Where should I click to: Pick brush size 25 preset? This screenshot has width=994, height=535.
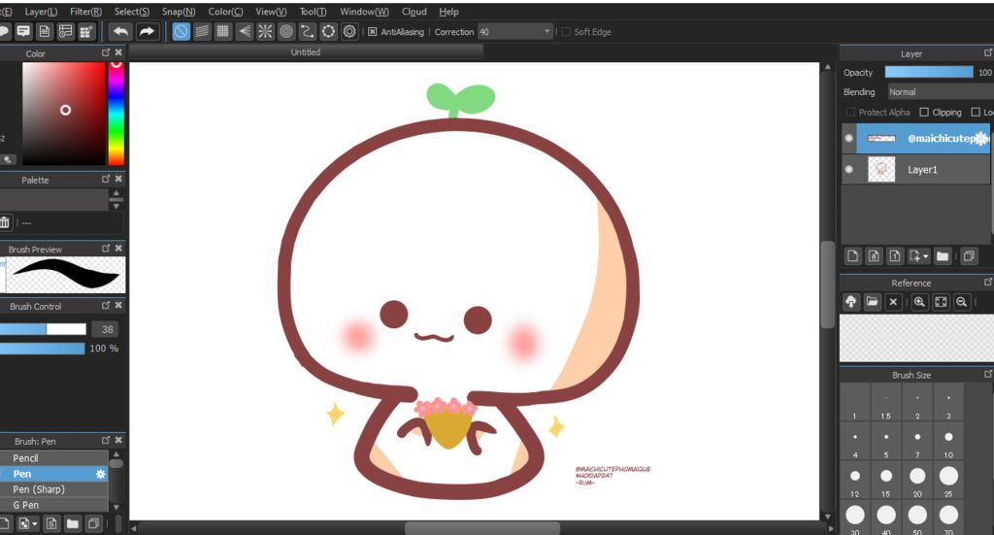948,482
